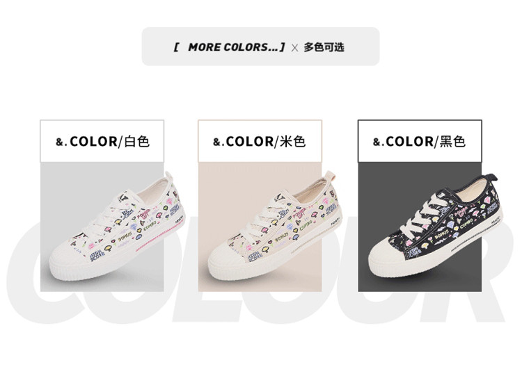Click the X symbol in header banner
The width and height of the screenshot is (522, 369).
coord(294,48)
